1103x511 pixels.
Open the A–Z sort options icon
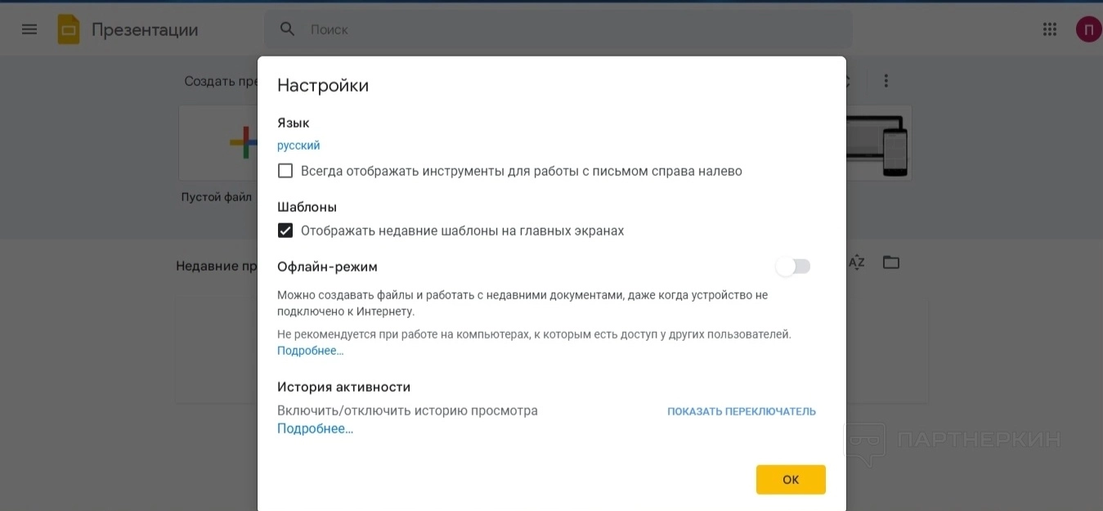856,262
